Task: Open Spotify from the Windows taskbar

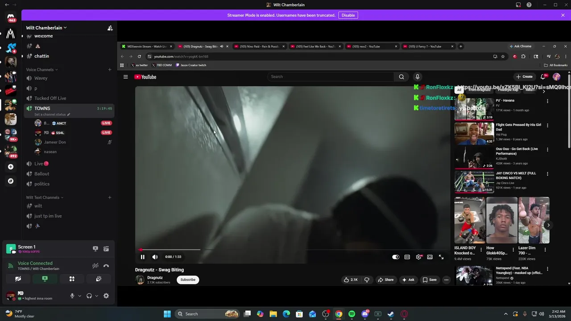Action: (x=352, y=314)
